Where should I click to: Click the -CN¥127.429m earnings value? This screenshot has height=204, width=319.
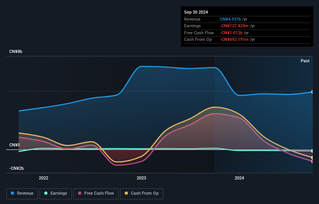234,26
